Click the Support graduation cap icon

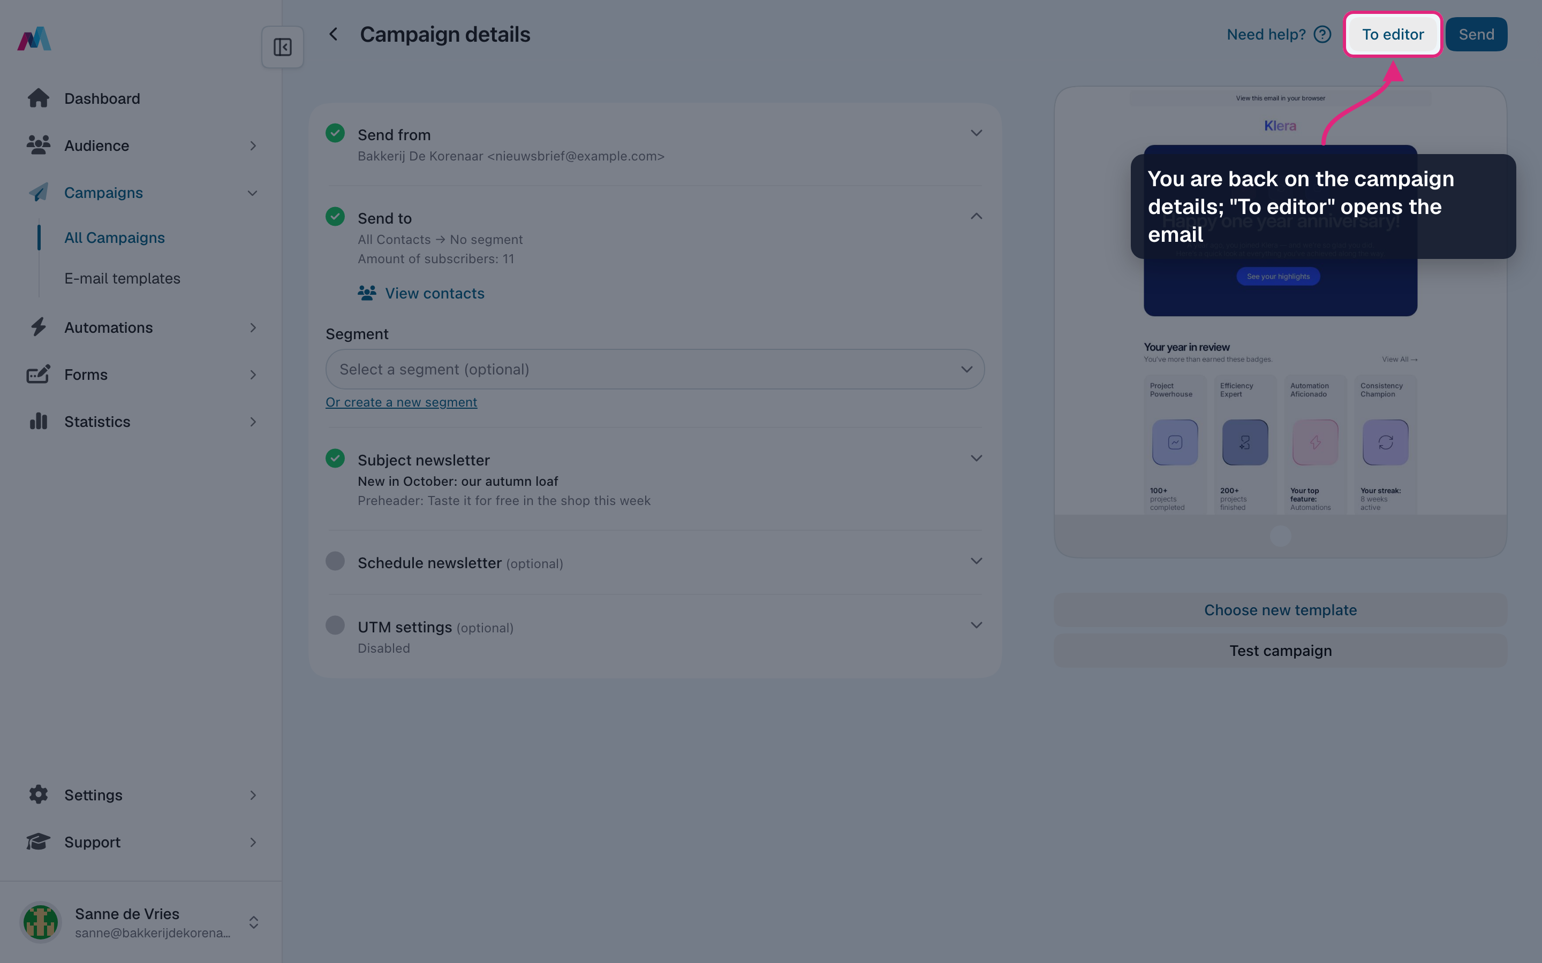point(38,842)
